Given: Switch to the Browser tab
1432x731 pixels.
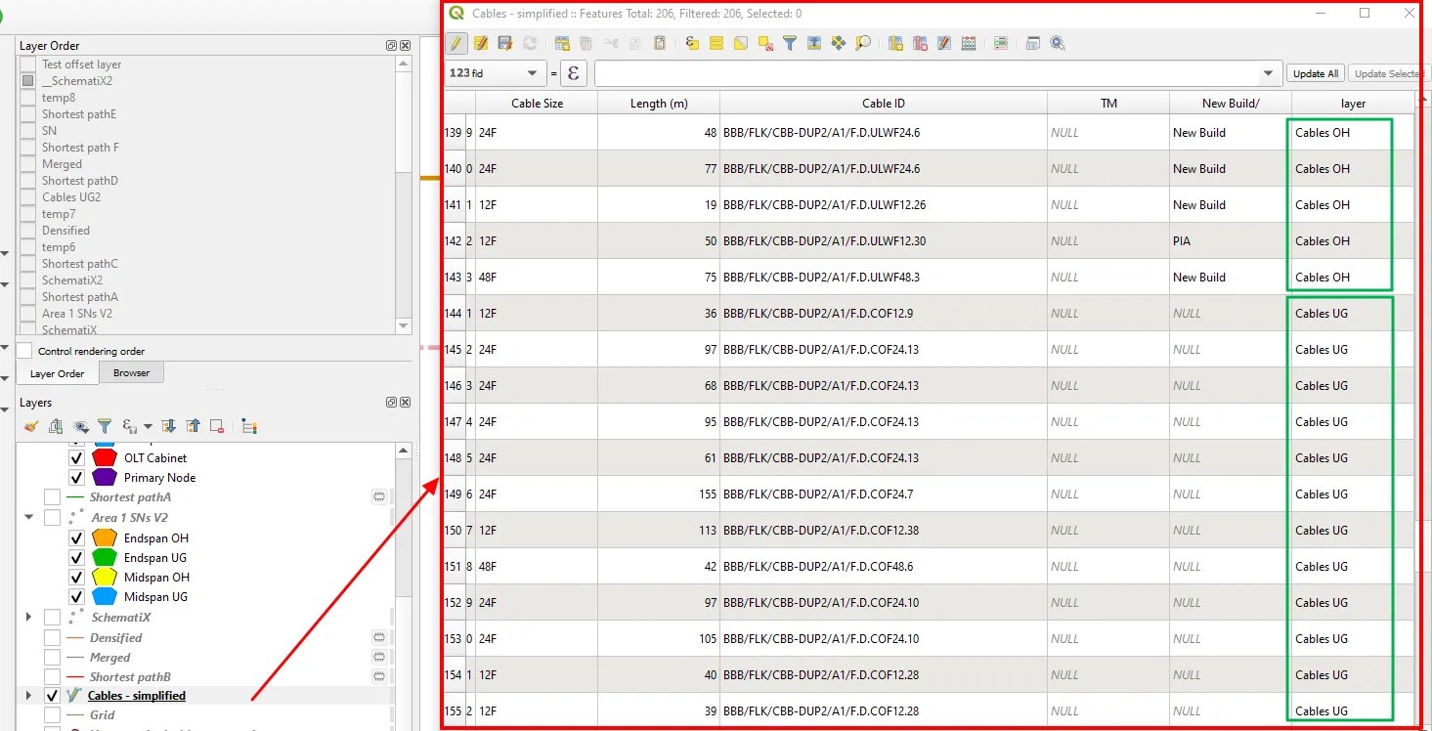Looking at the screenshot, I should point(132,372).
